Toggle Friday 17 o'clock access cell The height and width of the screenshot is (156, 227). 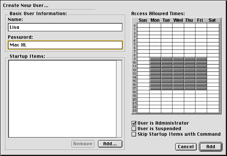tap(201, 89)
